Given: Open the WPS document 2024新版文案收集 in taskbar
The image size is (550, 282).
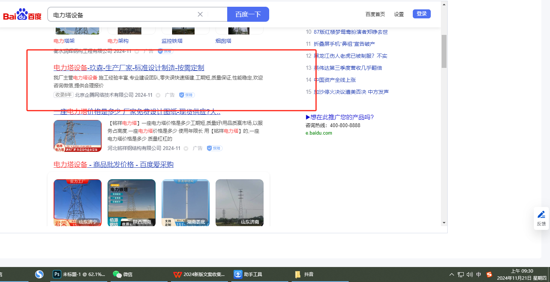Looking at the screenshot, I should [199, 274].
